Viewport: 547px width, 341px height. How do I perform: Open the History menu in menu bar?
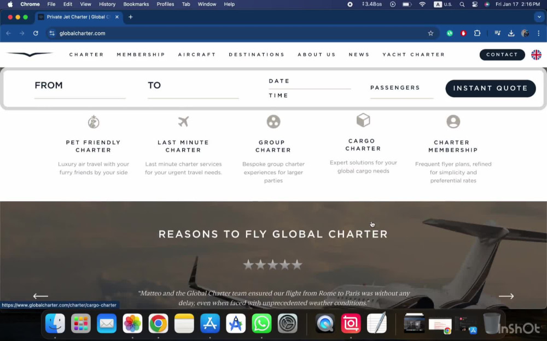[x=107, y=4]
